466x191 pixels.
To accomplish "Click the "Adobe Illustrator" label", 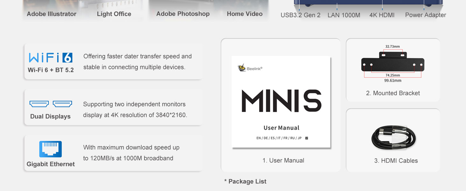I will click(x=52, y=14).
